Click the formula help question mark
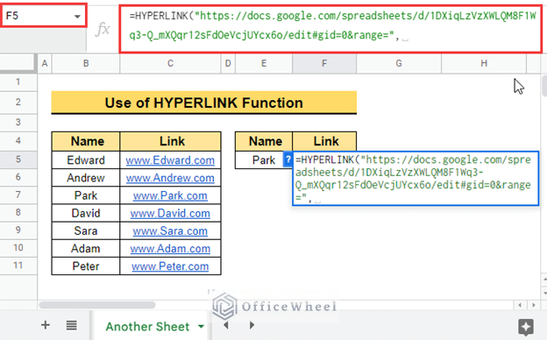547x340 pixels. point(288,160)
